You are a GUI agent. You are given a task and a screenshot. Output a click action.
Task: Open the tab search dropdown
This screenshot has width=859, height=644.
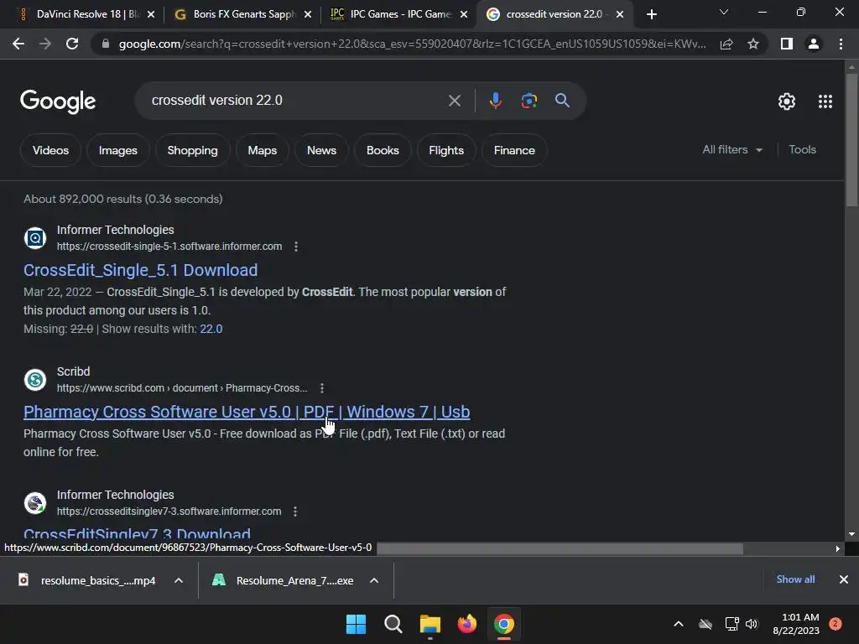point(724,12)
